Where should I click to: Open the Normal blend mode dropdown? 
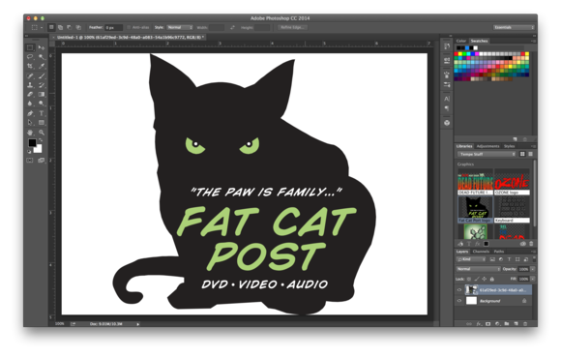[479, 269]
